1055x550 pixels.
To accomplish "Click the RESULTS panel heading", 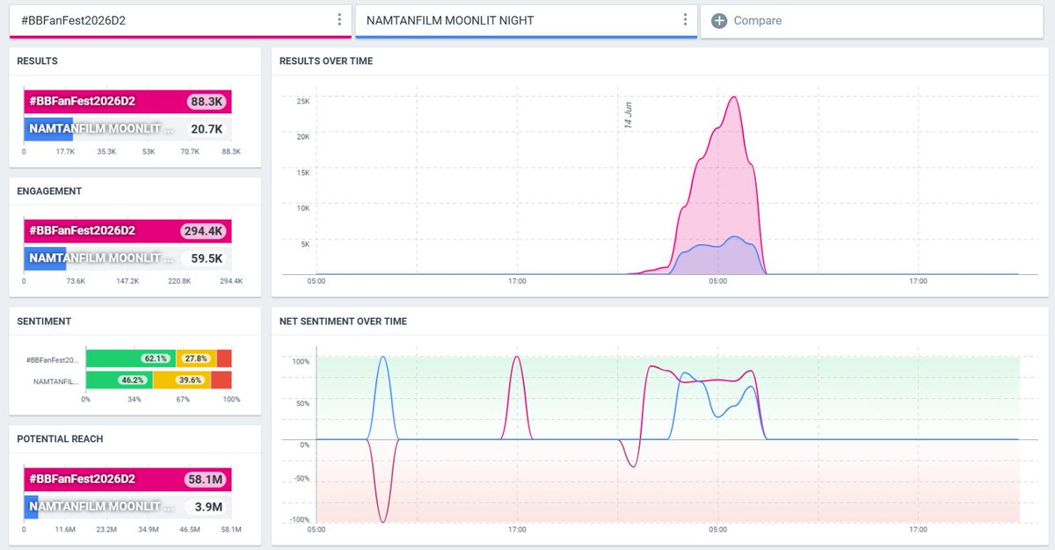I will coord(38,62).
